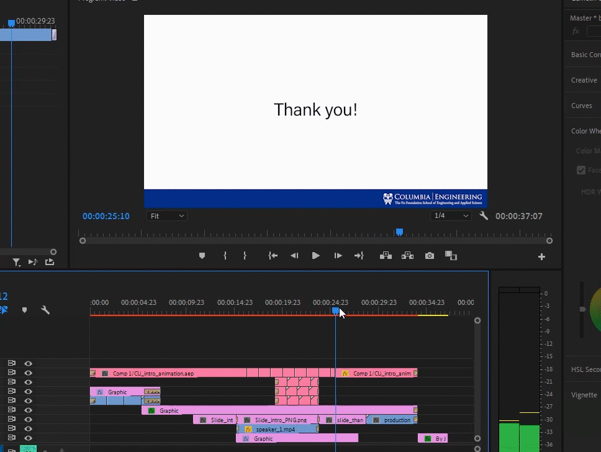Open Program monitor settings wrench

pyautogui.click(x=483, y=216)
